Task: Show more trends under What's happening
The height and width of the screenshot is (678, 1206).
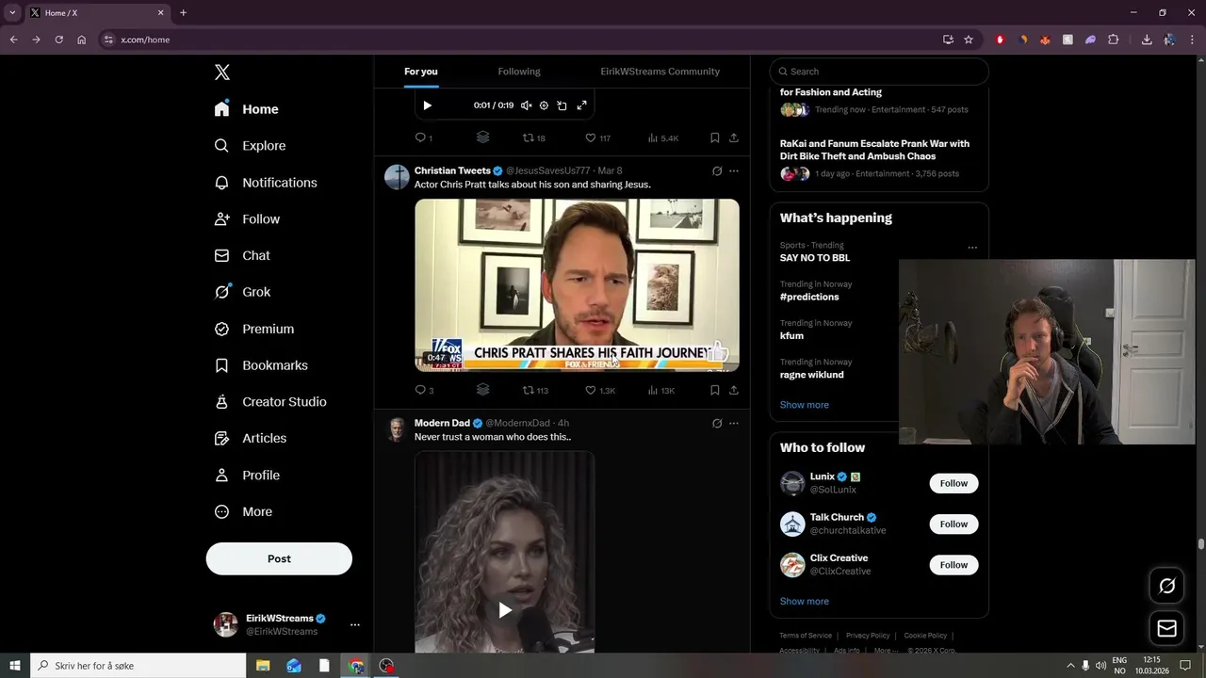Action: (805, 405)
